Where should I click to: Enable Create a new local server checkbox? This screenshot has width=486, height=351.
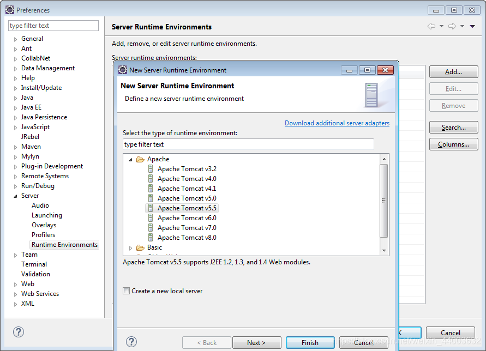click(x=126, y=291)
